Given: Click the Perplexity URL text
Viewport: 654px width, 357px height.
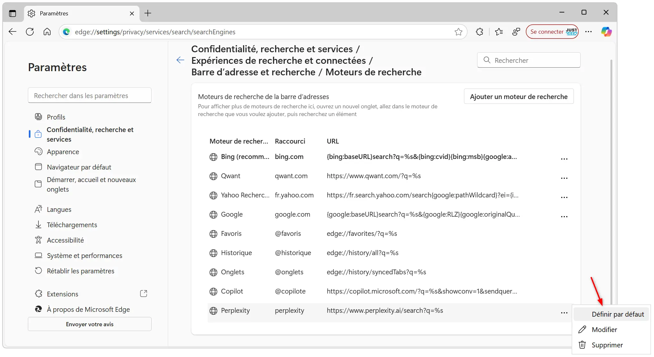Looking at the screenshot, I should 385,311.
